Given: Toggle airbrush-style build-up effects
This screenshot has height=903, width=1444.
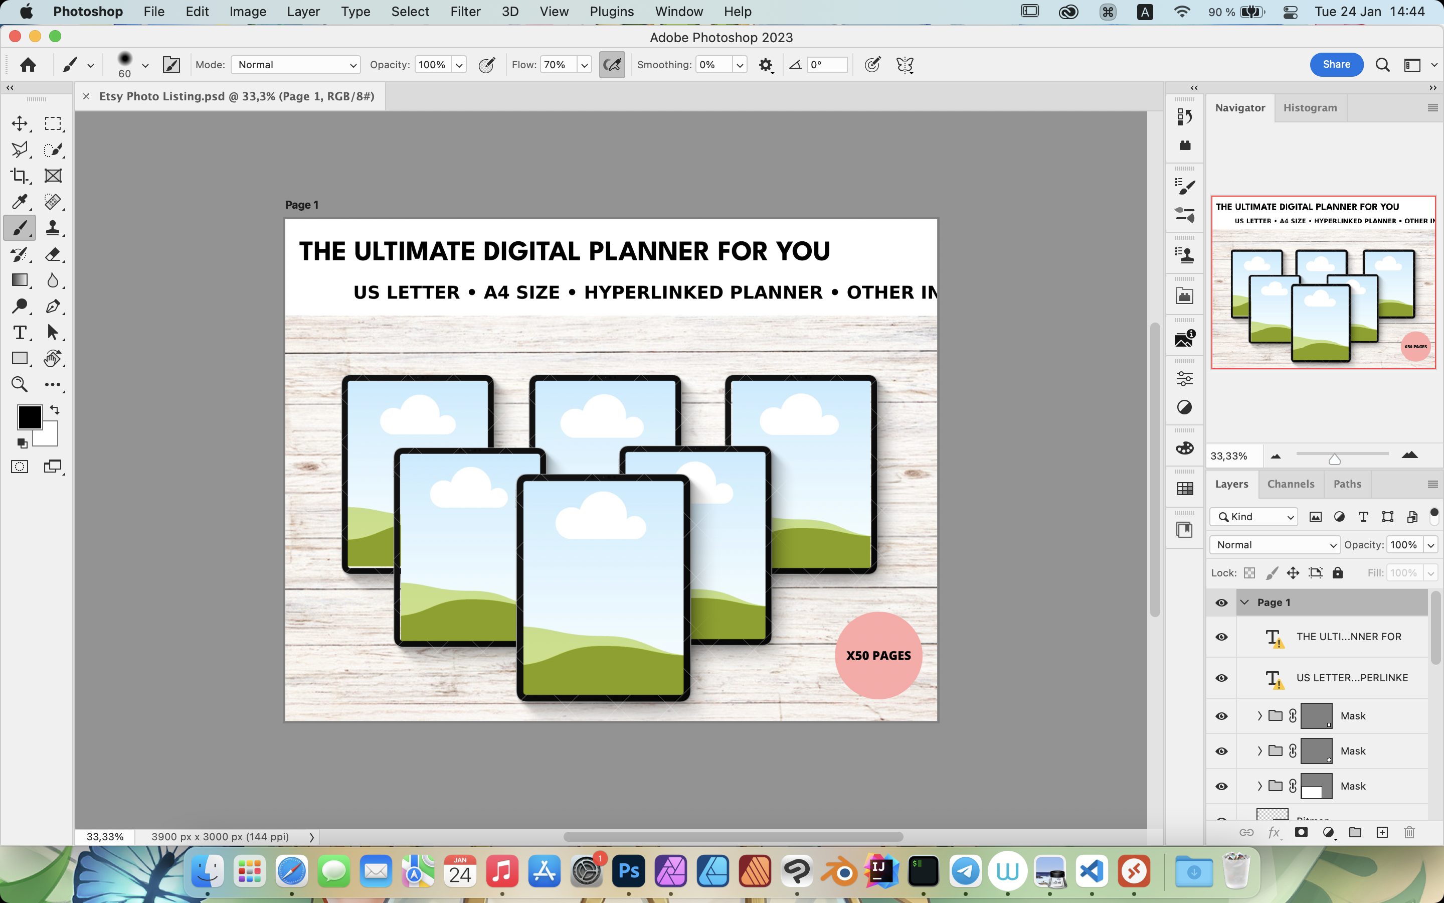Looking at the screenshot, I should pos(612,65).
